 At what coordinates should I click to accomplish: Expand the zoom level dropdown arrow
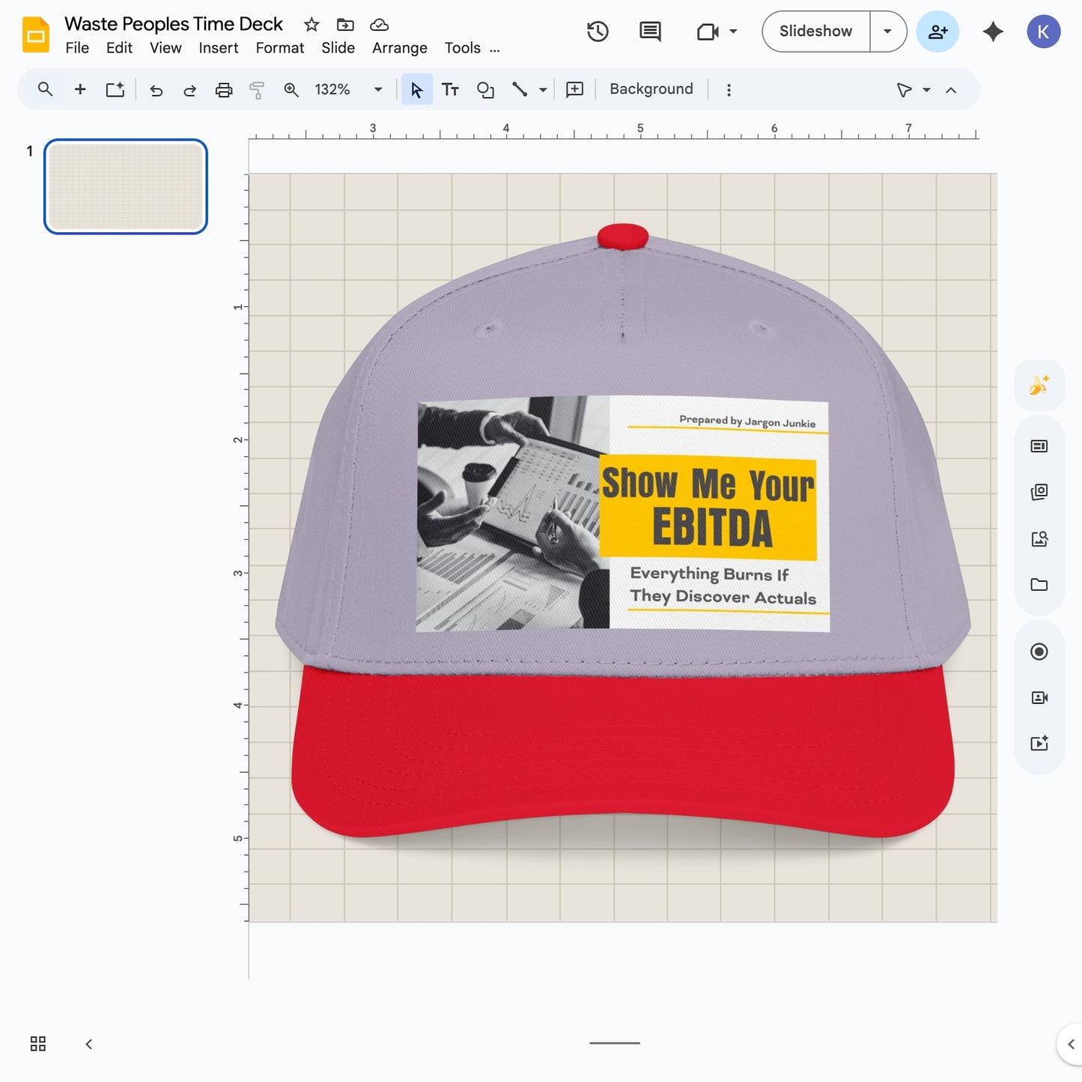(378, 90)
